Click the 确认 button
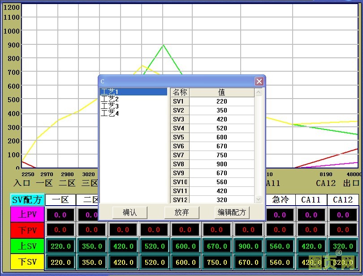363x276 pixels. pyautogui.click(x=130, y=212)
